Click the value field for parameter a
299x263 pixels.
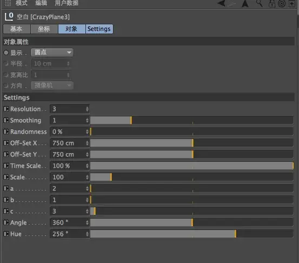(70, 188)
